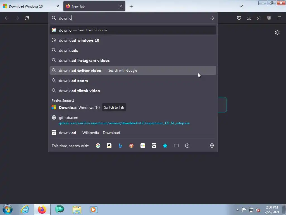The height and width of the screenshot is (215, 286).
Task: Search history using clock icon
Action: pos(187,146)
